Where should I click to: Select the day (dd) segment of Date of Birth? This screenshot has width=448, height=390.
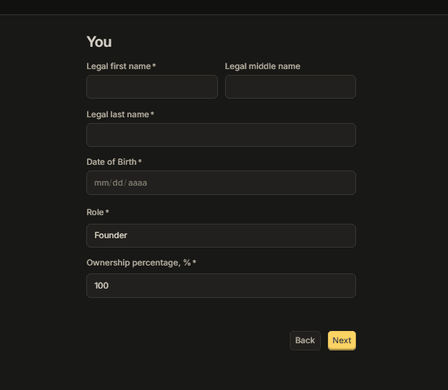click(x=117, y=183)
